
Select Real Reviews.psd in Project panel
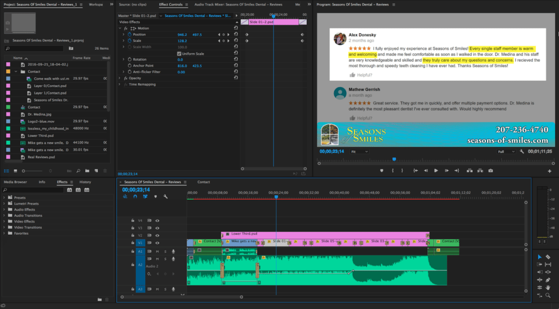click(x=41, y=157)
